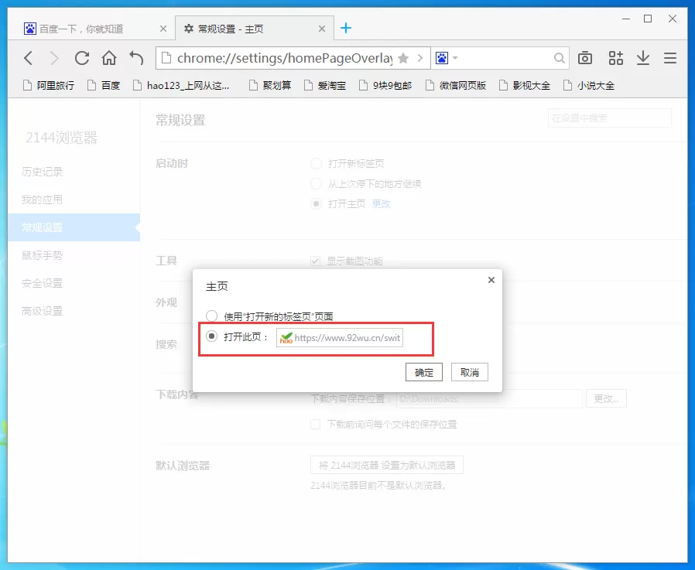
Task: Close the 百度一下 tab
Action: coord(163,29)
